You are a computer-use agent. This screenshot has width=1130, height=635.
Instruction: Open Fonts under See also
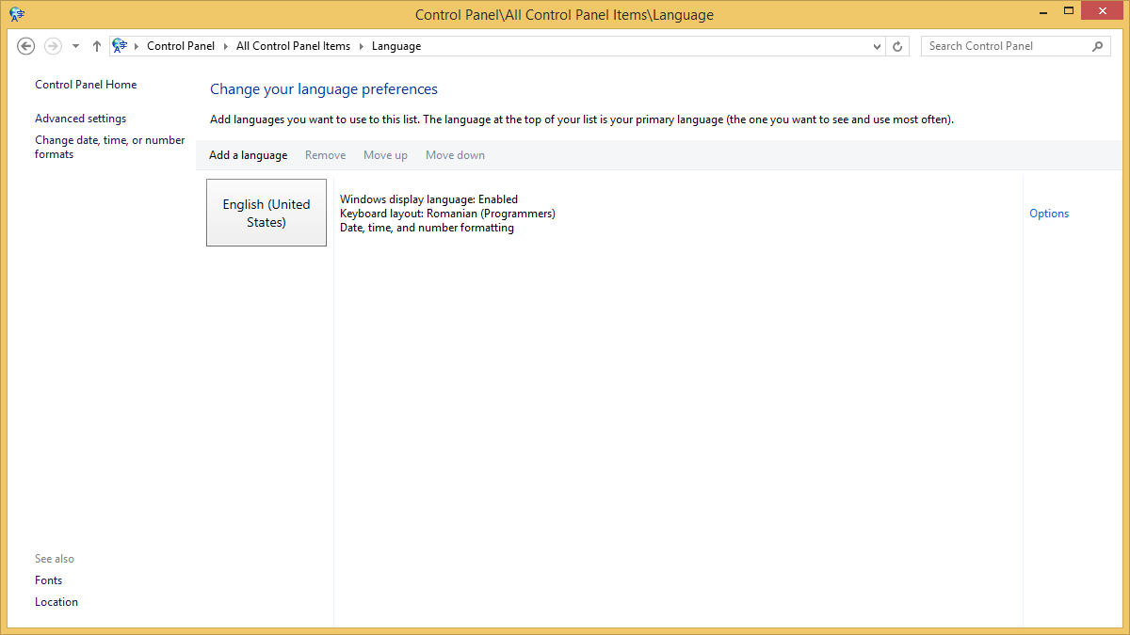49,580
